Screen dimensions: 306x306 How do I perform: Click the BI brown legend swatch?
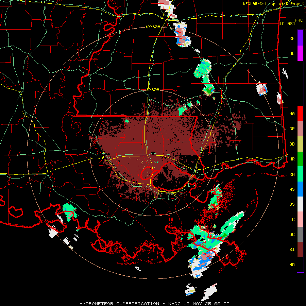[300, 250]
